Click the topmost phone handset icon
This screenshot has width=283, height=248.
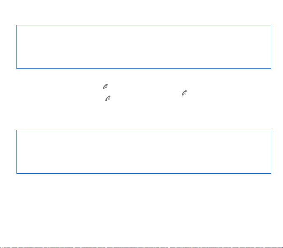click(x=105, y=87)
